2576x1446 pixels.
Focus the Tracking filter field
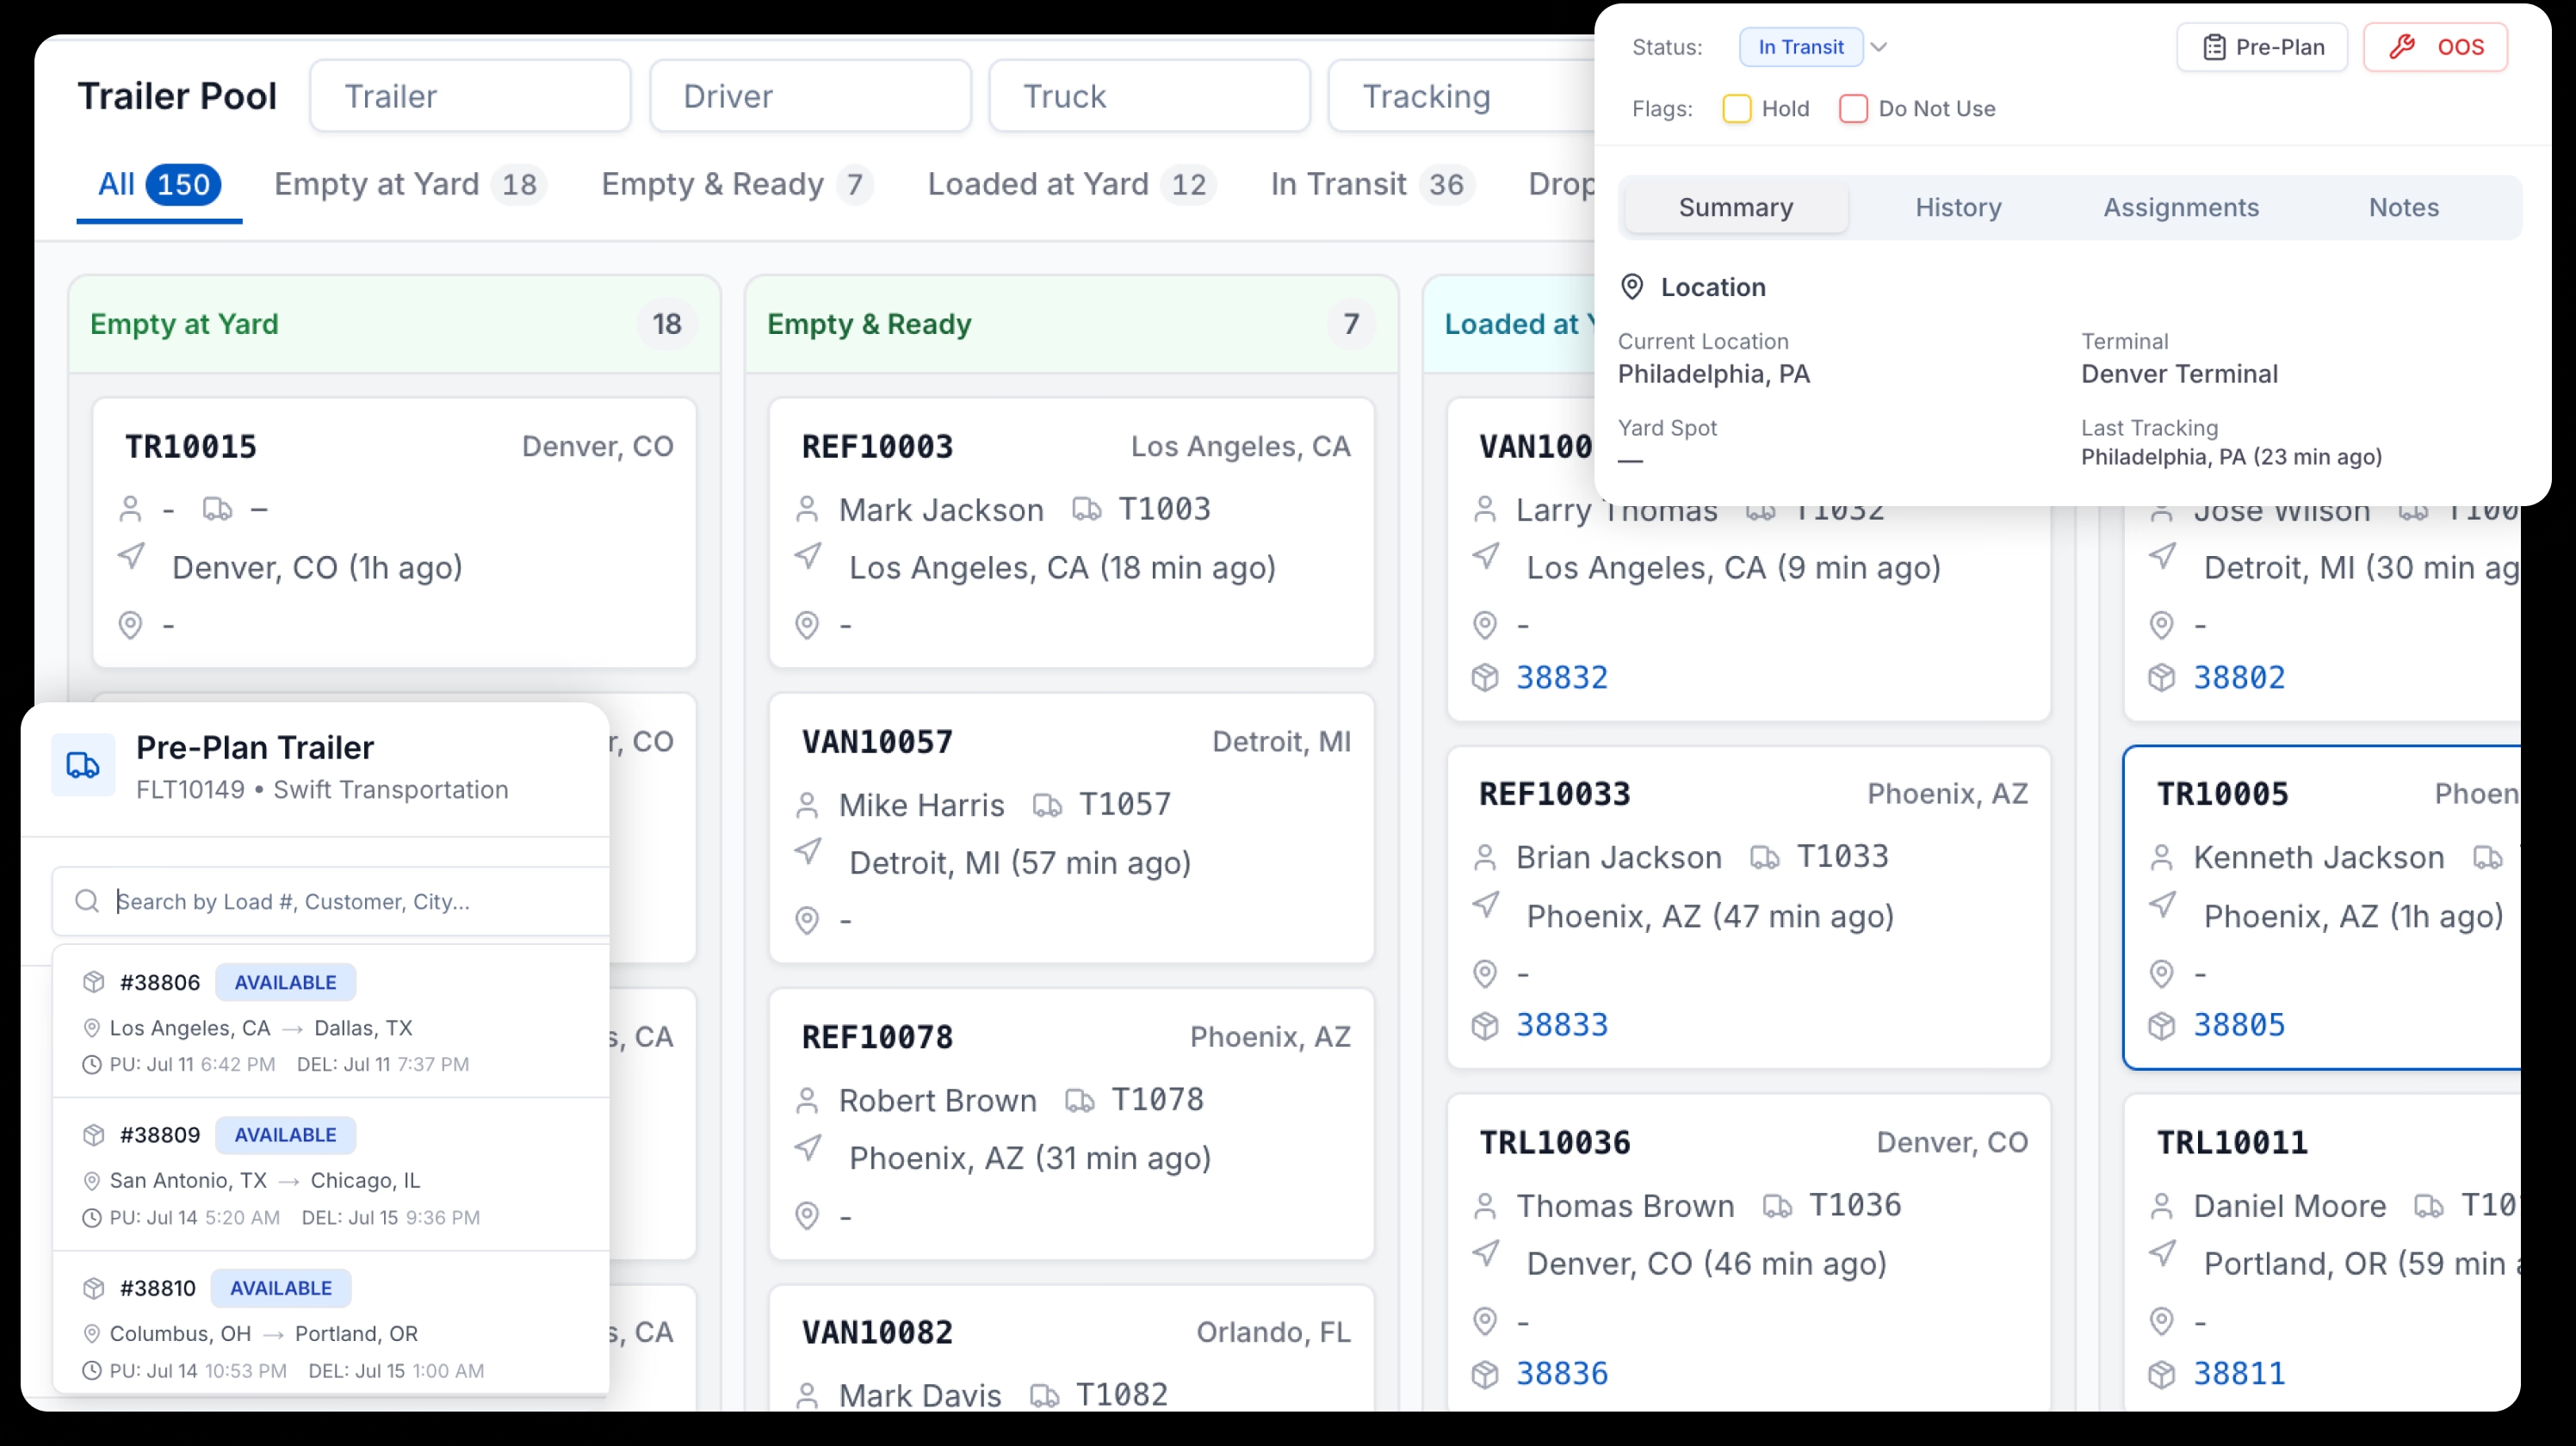tap(1462, 96)
